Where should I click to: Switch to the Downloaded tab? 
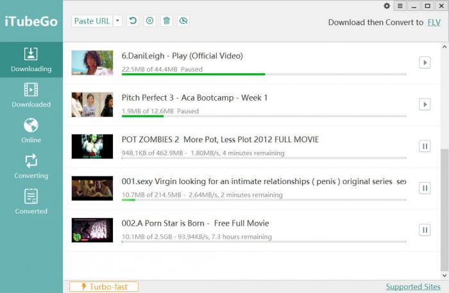click(31, 96)
